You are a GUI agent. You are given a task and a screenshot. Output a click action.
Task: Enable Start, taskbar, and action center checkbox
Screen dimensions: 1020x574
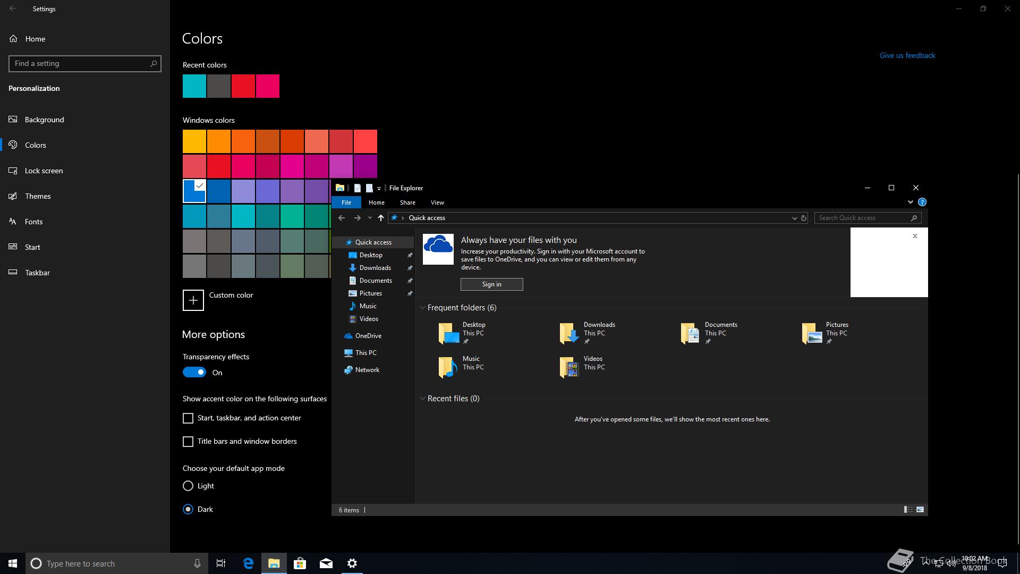point(188,418)
